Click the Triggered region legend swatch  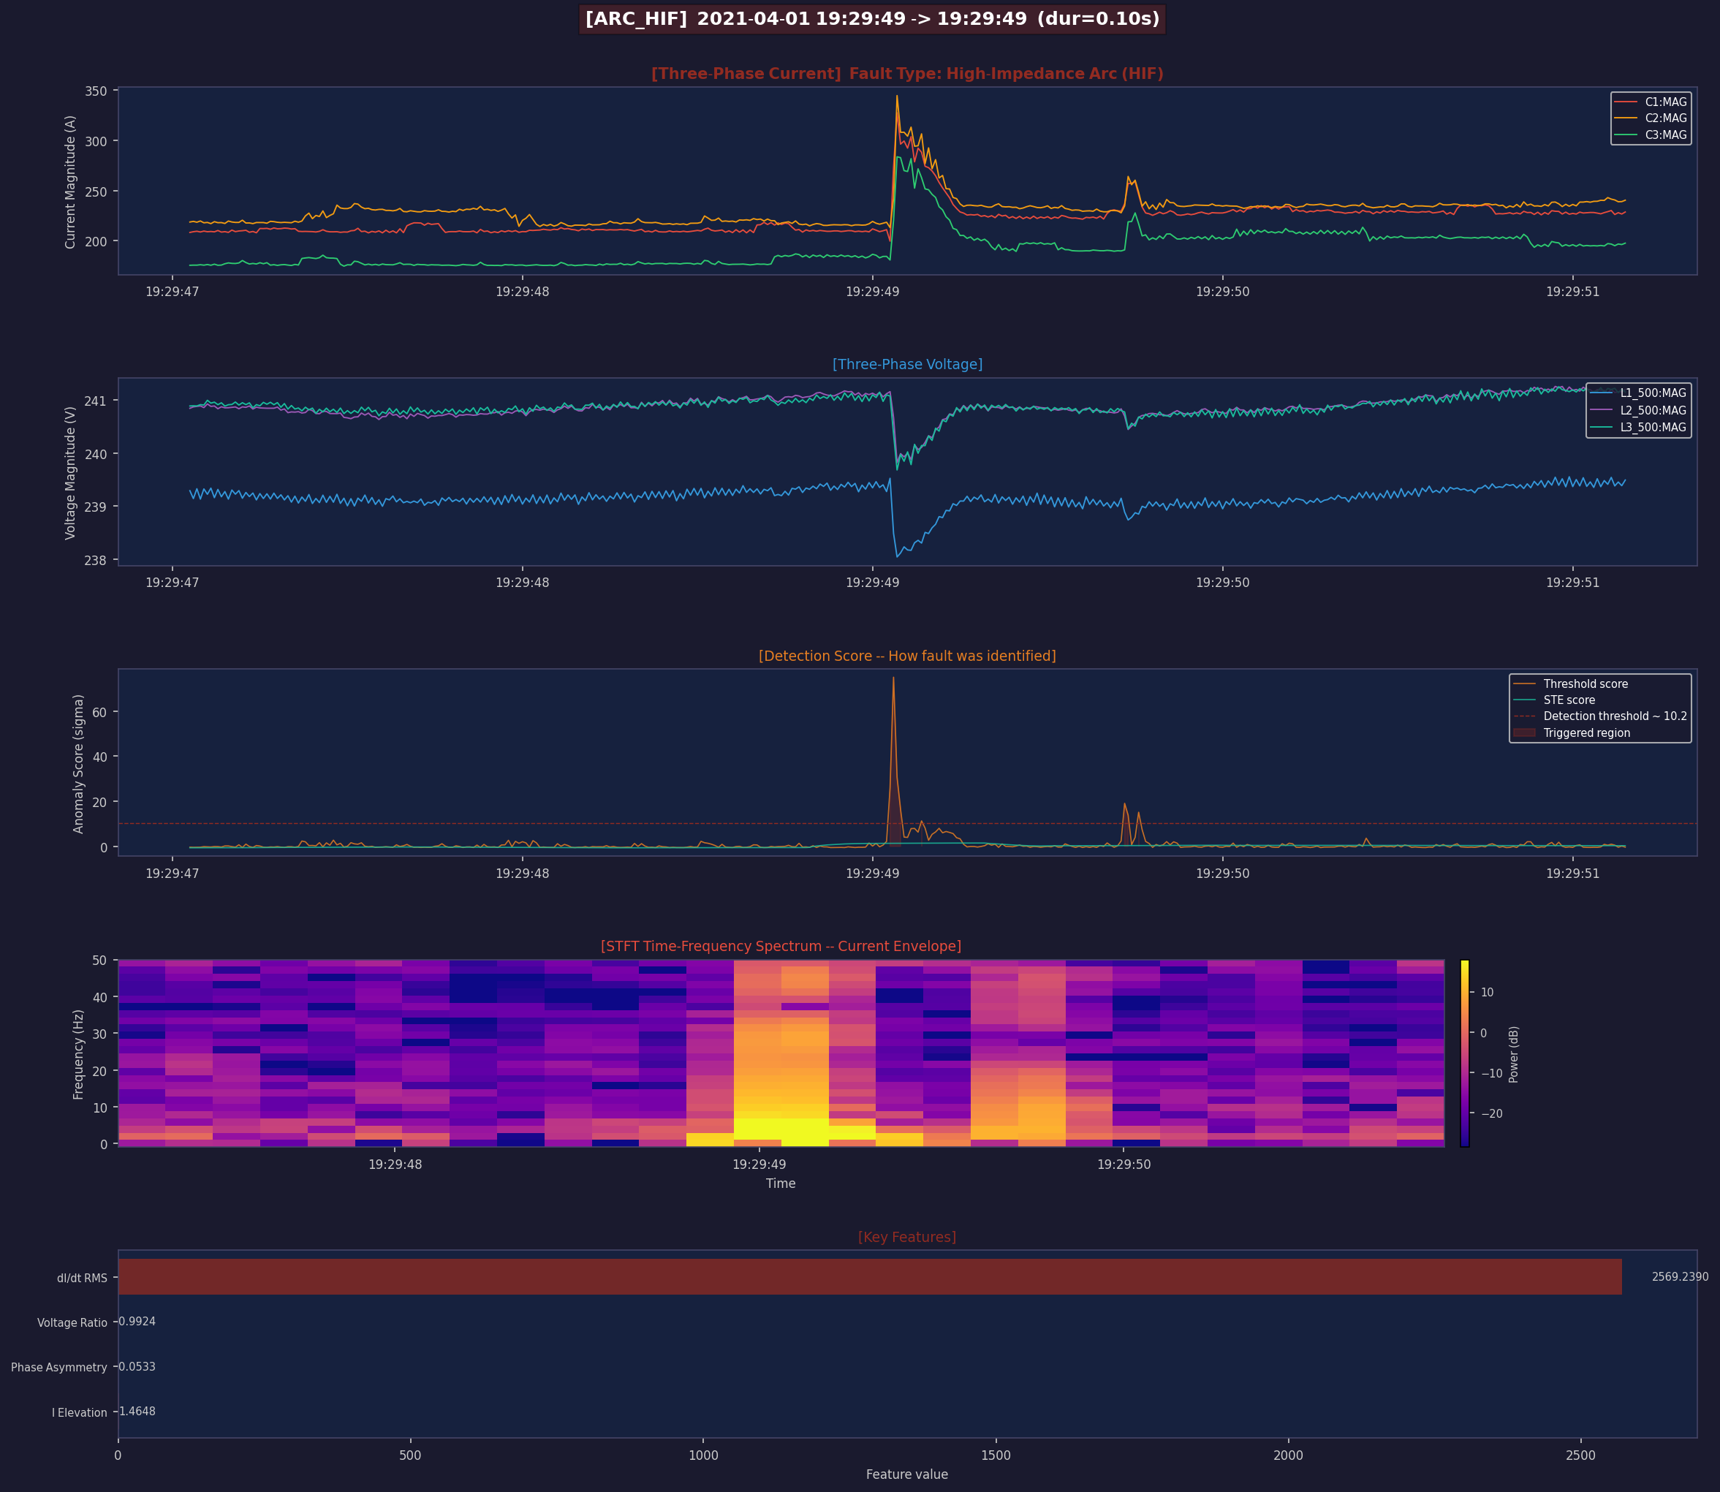click(1524, 732)
